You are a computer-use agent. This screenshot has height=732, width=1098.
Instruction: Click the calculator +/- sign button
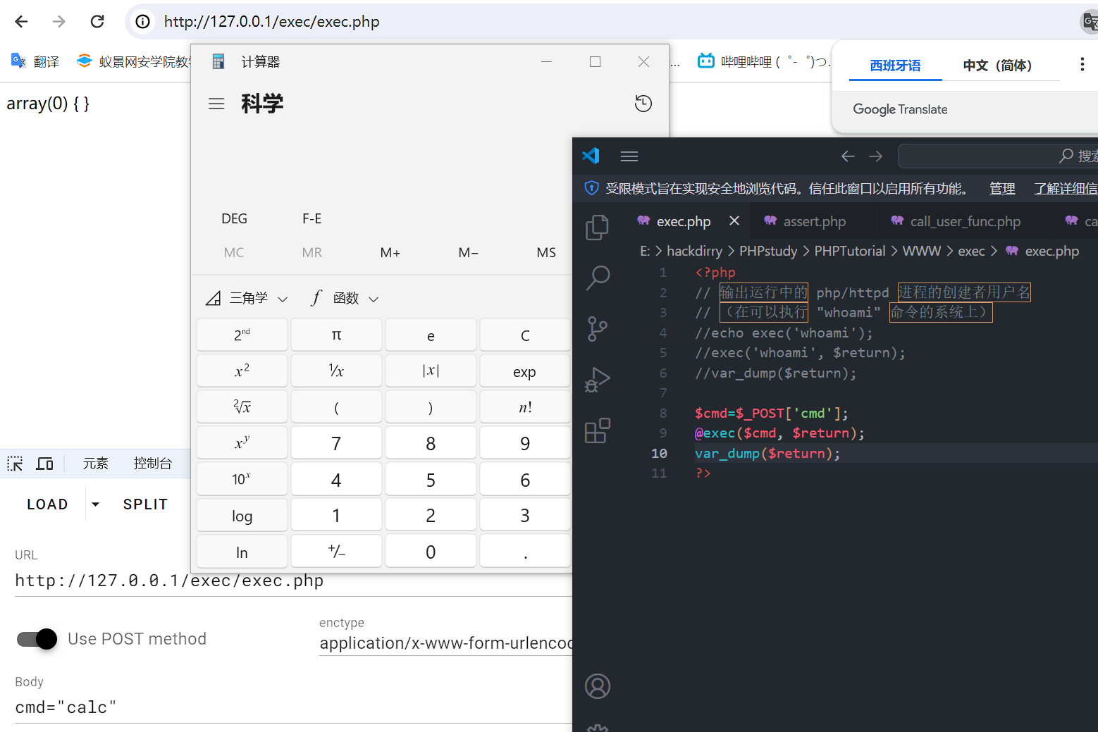coord(336,552)
